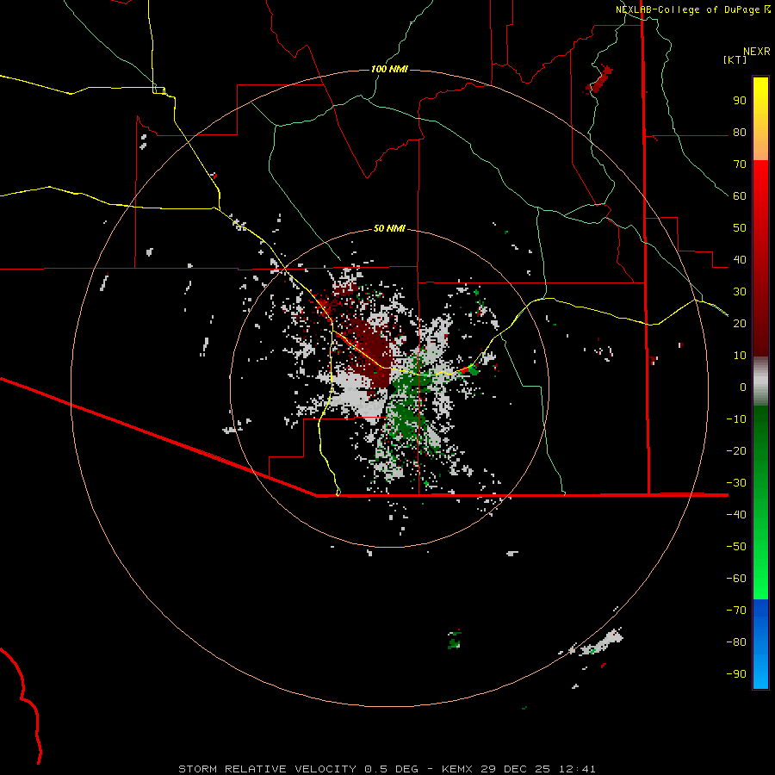Image resolution: width=775 pixels, height=775 pixels.
Task: Select the -90 value on velocity scale
Action: [736, 673]
